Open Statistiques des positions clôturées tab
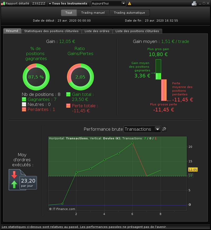Screen dimensions: 211x230 pyautogui.click(x=51, y=31)
